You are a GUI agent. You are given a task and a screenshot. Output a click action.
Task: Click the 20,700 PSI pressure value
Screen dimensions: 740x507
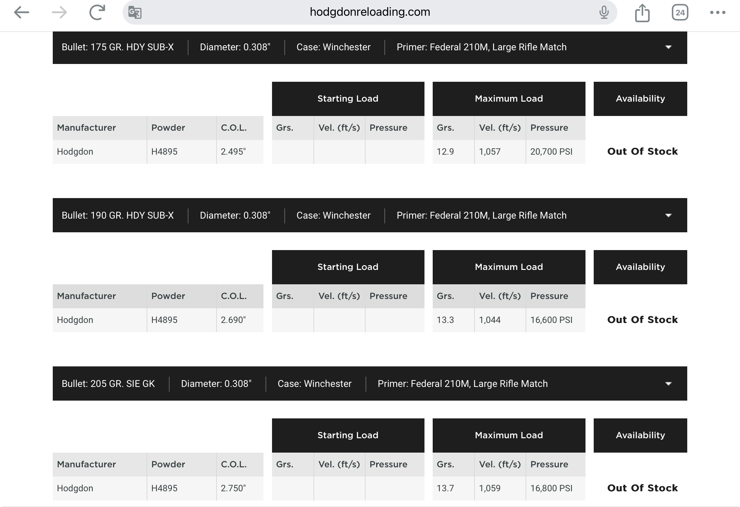(551, 152)
